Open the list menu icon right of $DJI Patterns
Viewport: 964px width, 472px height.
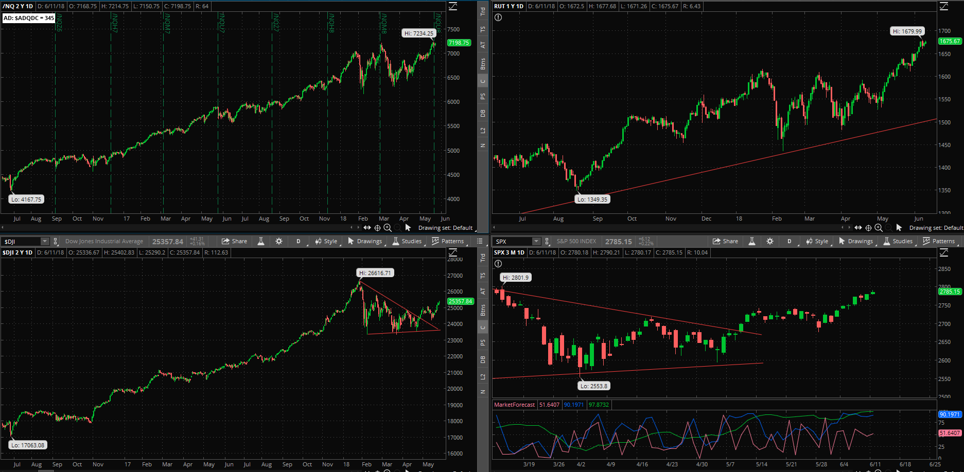[x=480, y=241]
